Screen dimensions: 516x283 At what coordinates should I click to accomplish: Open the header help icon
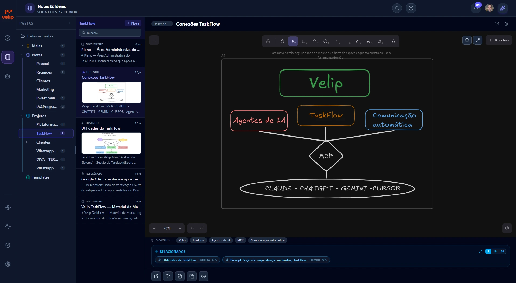click(411, 8)
